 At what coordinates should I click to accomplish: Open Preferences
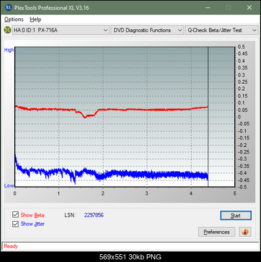[216, 232]
